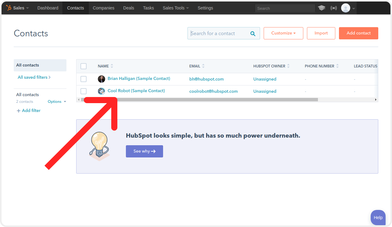
Task: Click Unassigned owner for Brian Halligan
Action: [x=265, y=79]
